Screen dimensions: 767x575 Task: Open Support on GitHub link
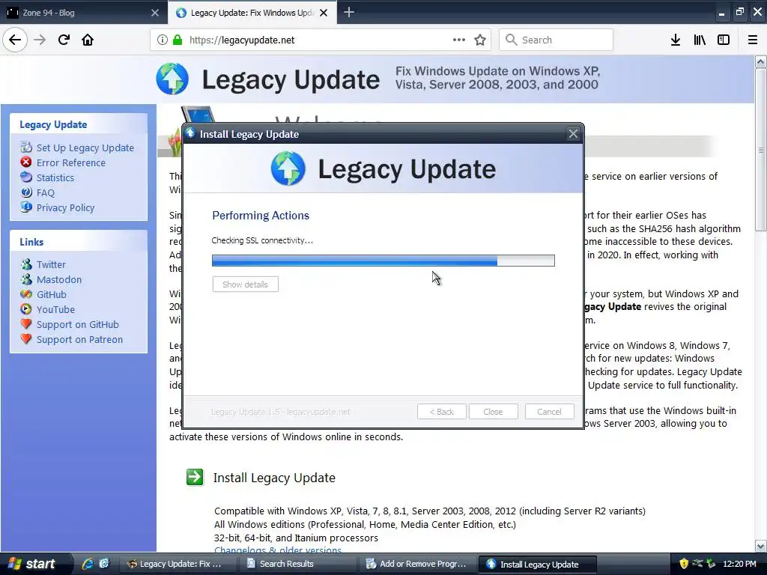click(78, 324)
